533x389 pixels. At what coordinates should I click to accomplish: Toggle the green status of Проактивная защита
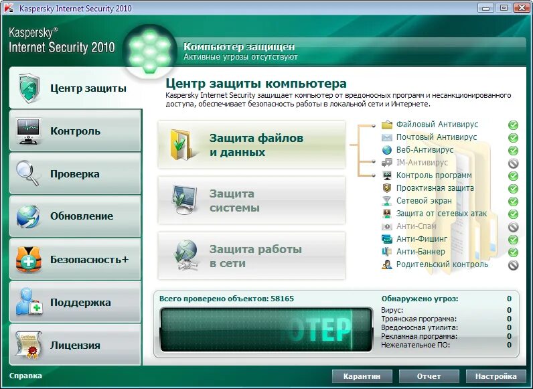click(x=514, y=189)
